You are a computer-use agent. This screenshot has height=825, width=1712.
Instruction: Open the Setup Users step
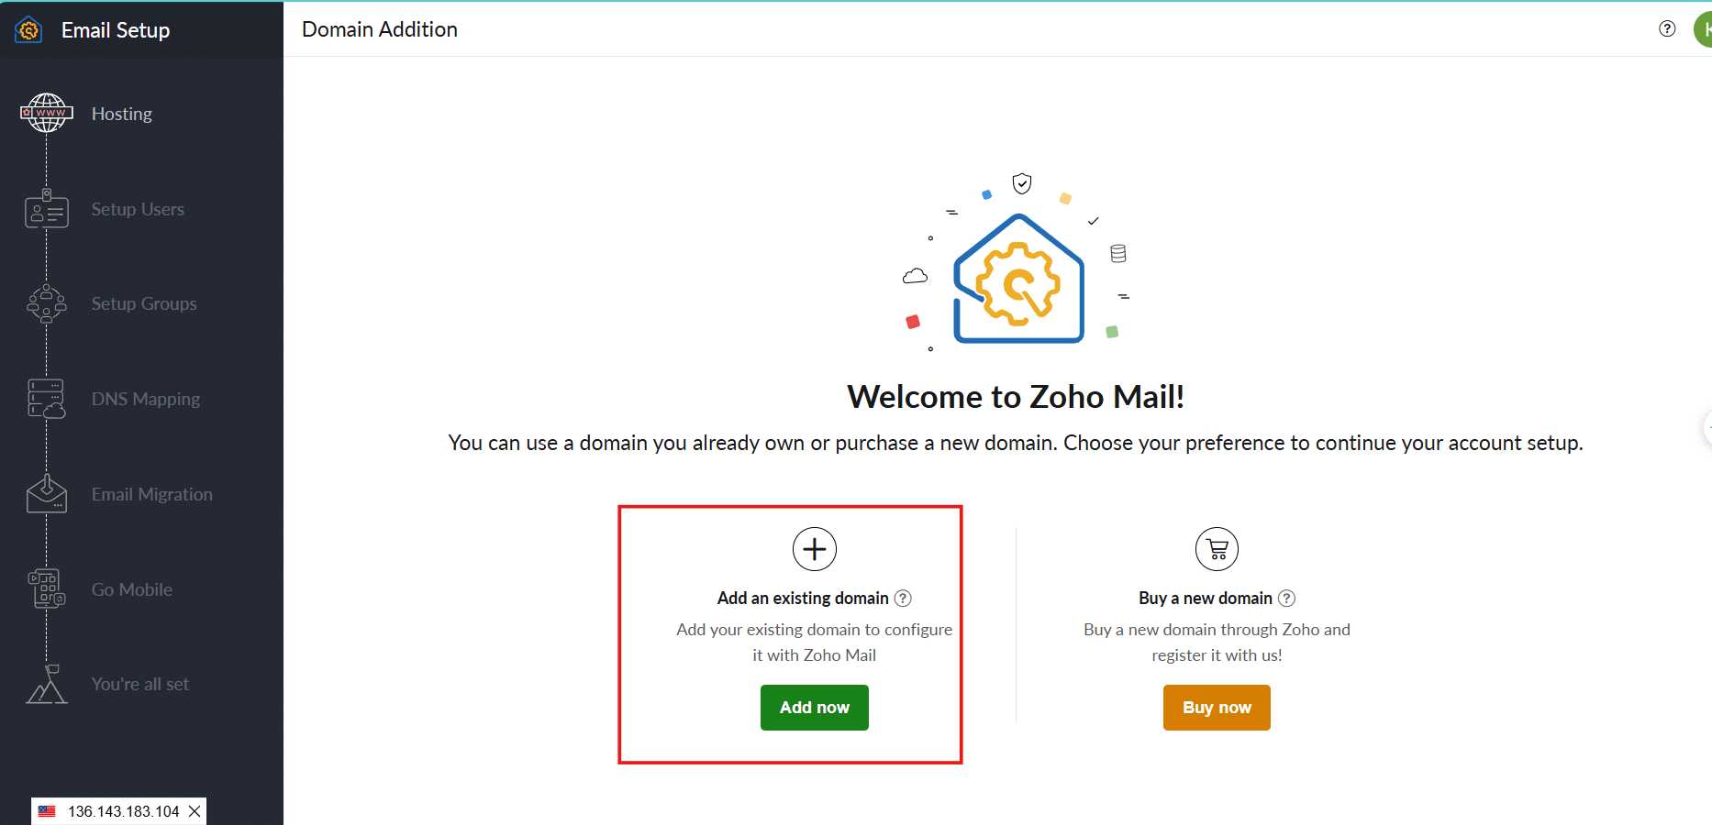[138, 209]
